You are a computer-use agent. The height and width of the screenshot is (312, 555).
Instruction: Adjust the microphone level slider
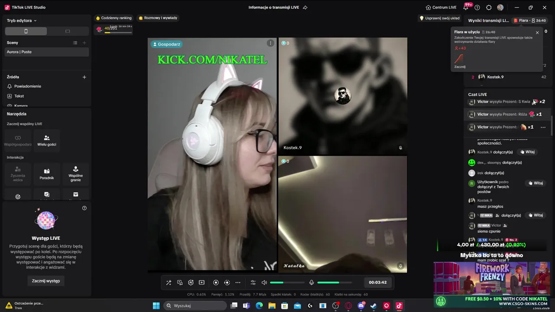[x=335, y=283]
